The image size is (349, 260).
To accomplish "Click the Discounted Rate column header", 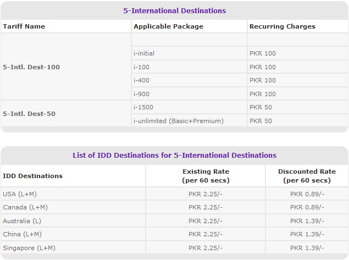I will pyautogui.click(x=307, y=176).
